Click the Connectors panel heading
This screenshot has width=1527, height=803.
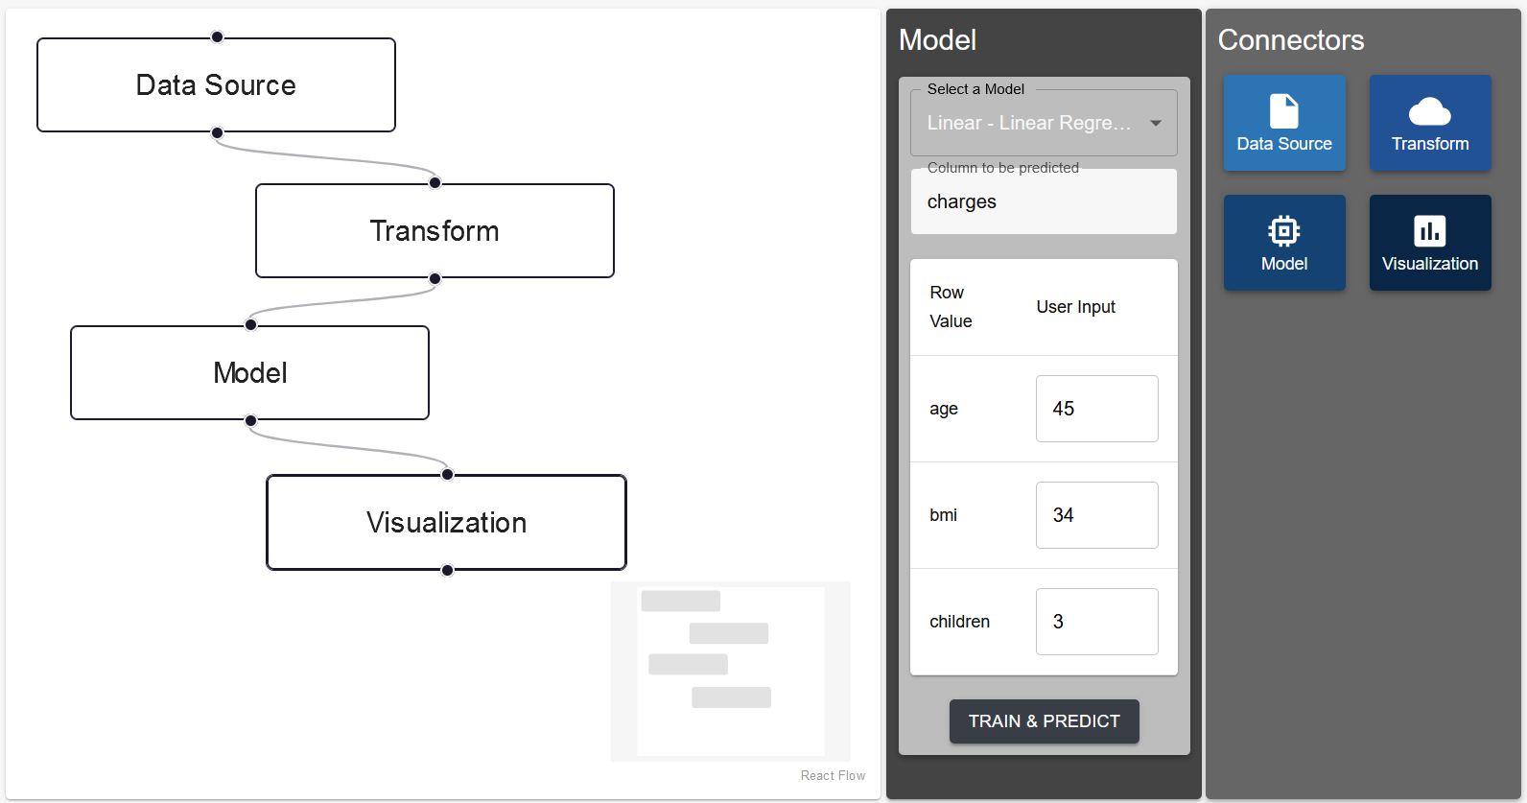[x=1291, y=40]
